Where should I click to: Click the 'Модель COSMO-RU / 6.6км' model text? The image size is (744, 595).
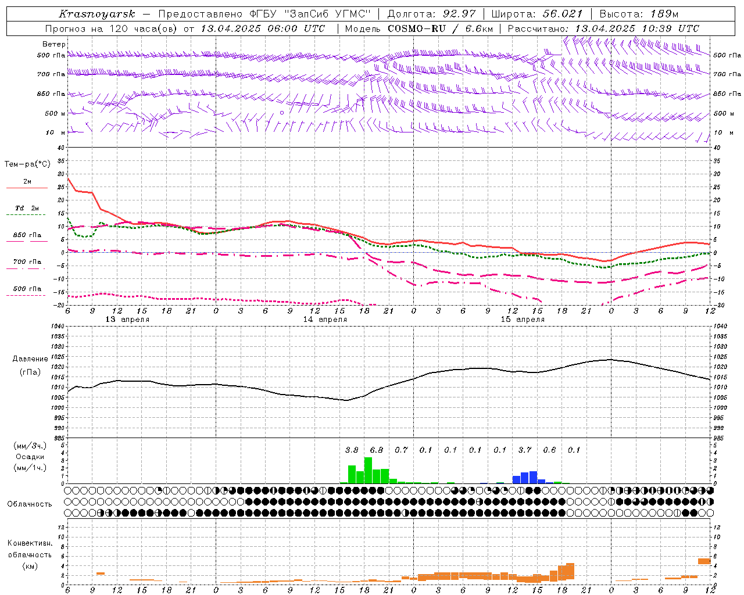(x=419, y=28)
